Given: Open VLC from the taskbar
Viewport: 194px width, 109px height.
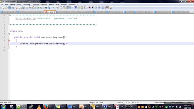Looking at the screenshot, I should click(39, 107).
